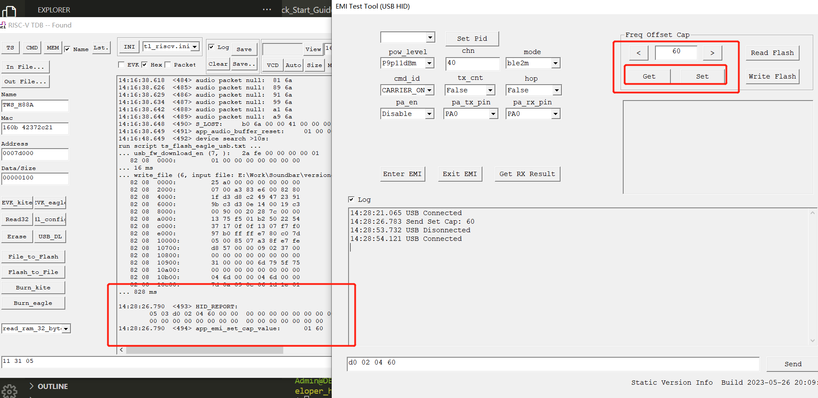Click the chn input field
The width and height of the screenshot is (818, 398).
[x=472, y=63]
